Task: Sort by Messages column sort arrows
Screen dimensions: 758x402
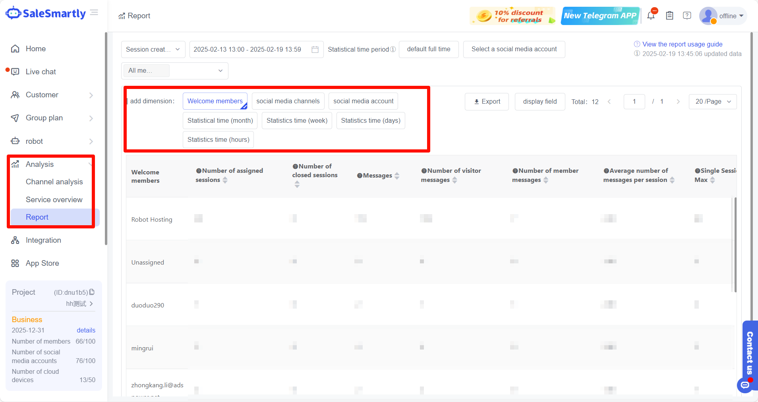Action: (x=397, y=176)
